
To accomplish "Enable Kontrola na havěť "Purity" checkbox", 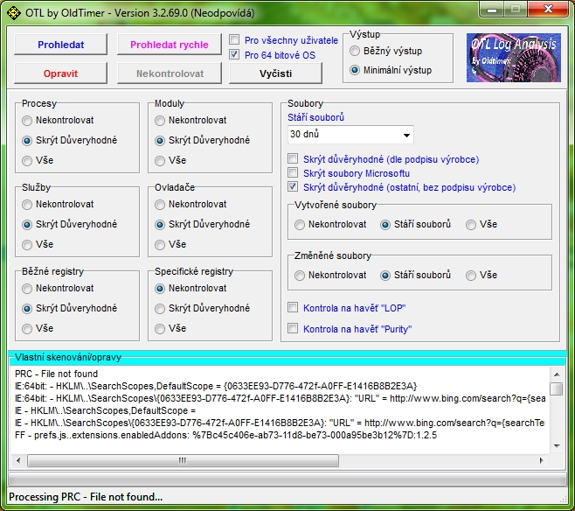I will tap(293, 329).
